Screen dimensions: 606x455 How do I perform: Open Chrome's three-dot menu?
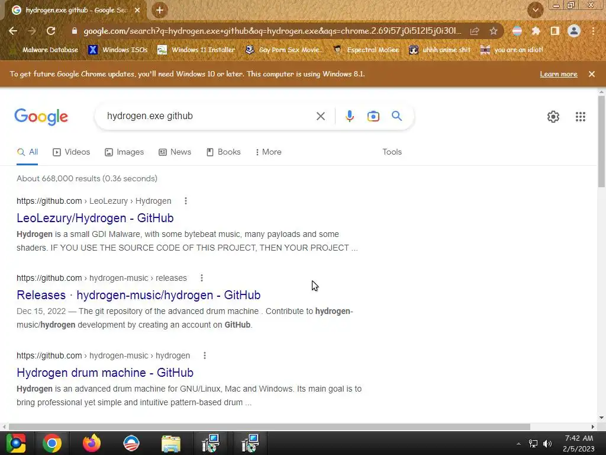tap(593, 31)
